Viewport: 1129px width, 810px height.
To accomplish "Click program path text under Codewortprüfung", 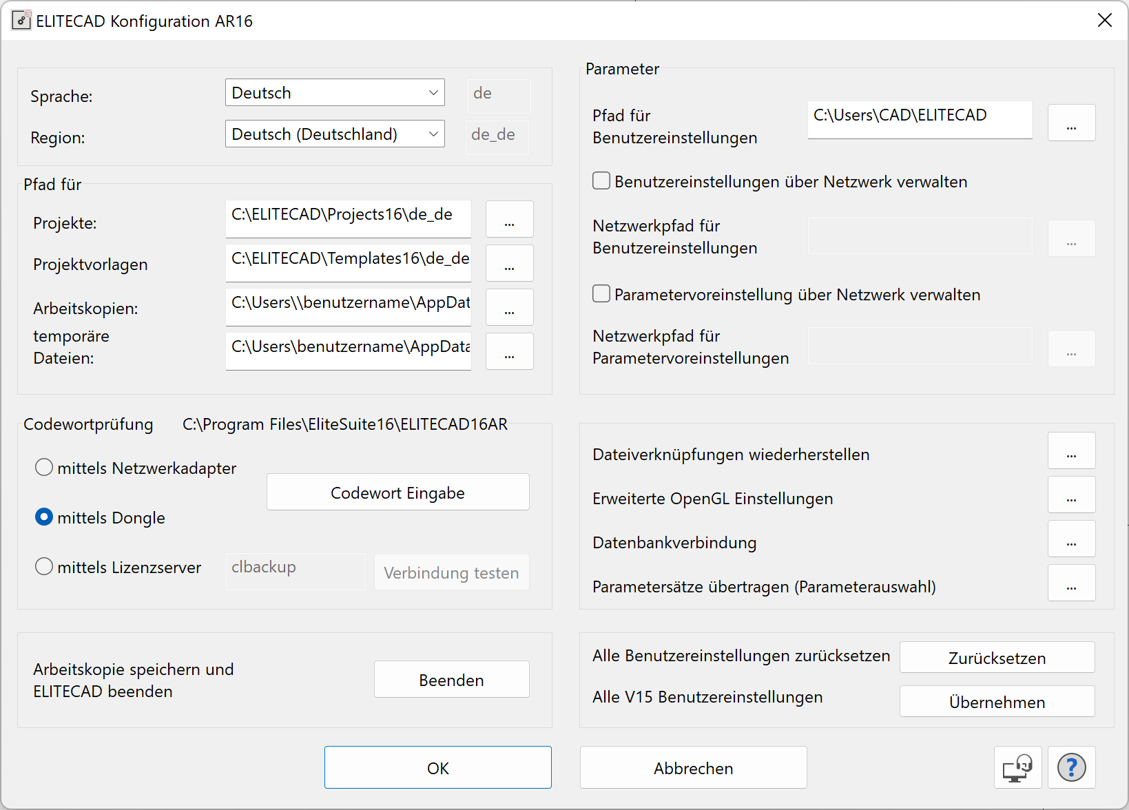I will click(x=345, y=424).
